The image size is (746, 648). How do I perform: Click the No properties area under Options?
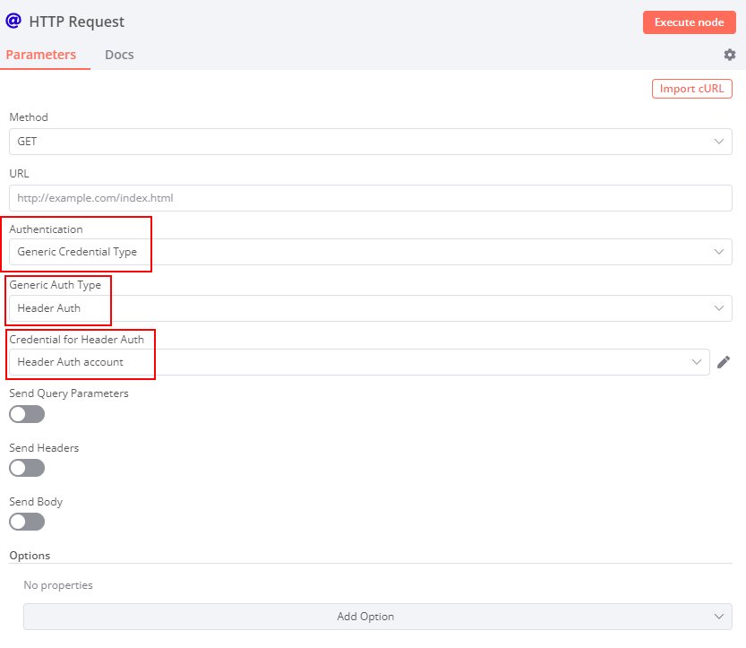[x=58, y=584]
